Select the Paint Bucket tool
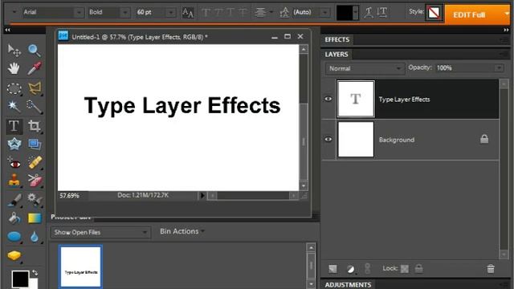514x289 pixels. point(14,218)
